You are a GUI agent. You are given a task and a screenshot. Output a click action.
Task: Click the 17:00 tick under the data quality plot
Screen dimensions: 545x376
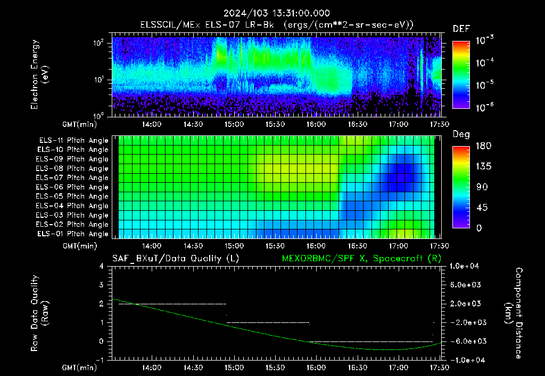pos(398,368)
